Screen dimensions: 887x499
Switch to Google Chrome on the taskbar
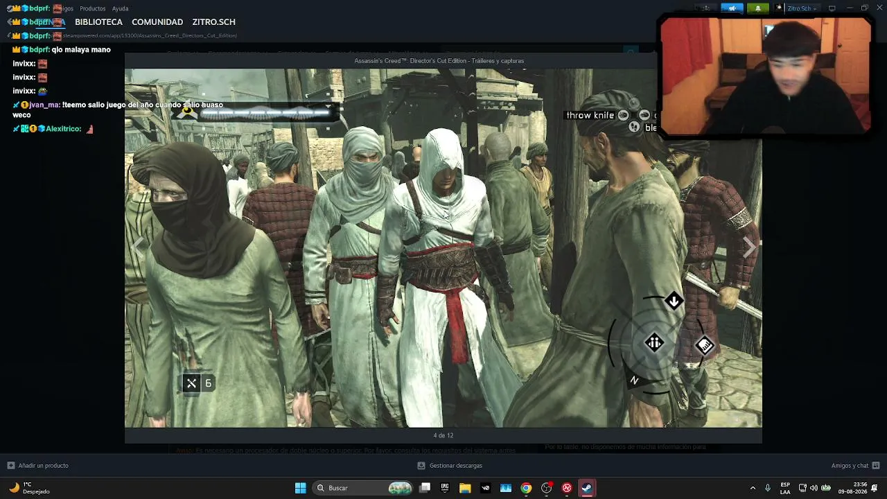(526, 488)
